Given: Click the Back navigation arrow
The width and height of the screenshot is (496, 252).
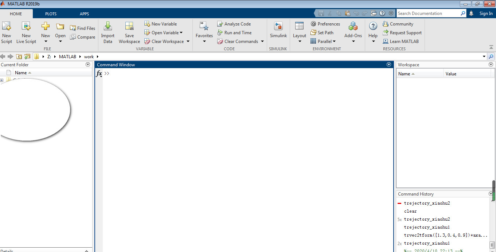Looking at the screenshot, I should tap(3, 56).
